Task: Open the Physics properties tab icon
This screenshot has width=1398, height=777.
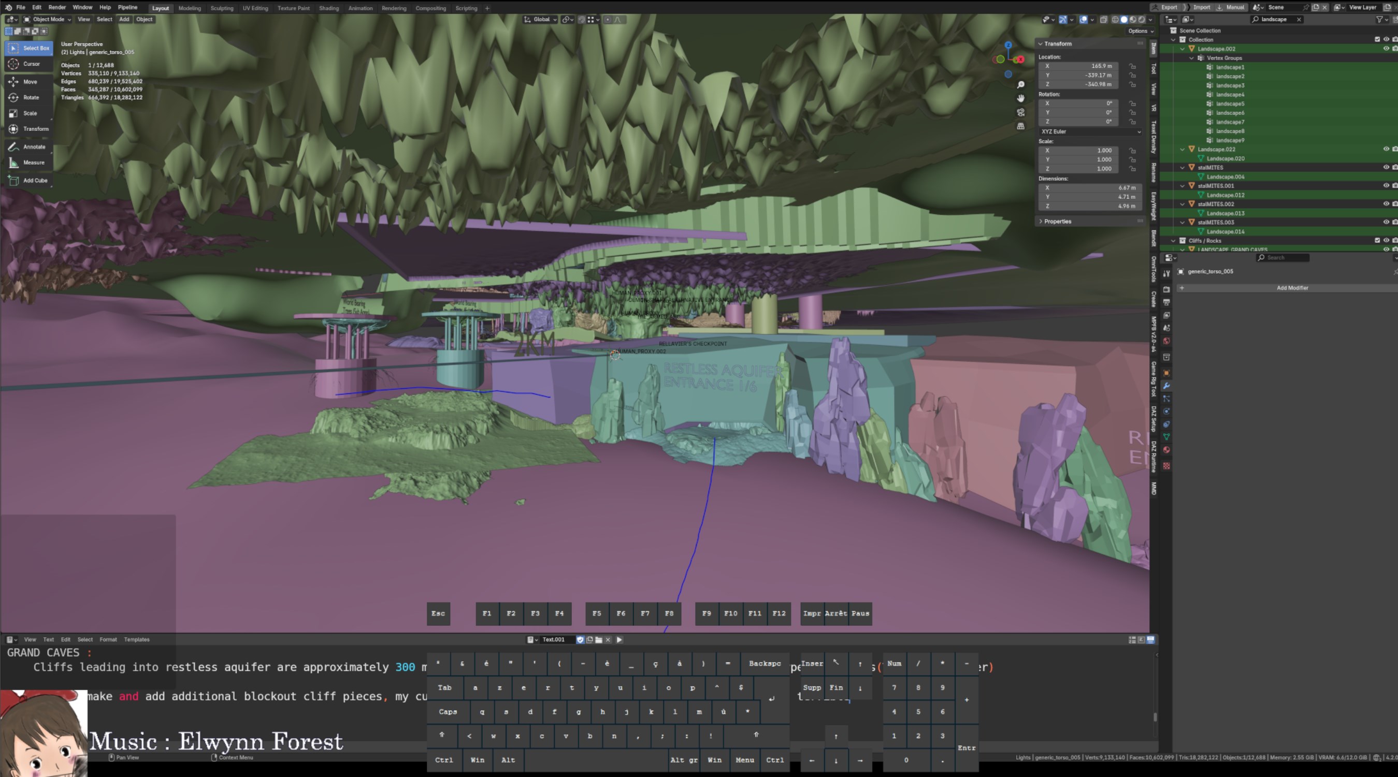Action: pyautogui.click(x=1166, y=411)
